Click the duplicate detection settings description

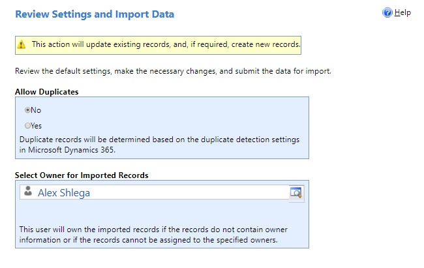pyautogui.click(x=160, y=145)
